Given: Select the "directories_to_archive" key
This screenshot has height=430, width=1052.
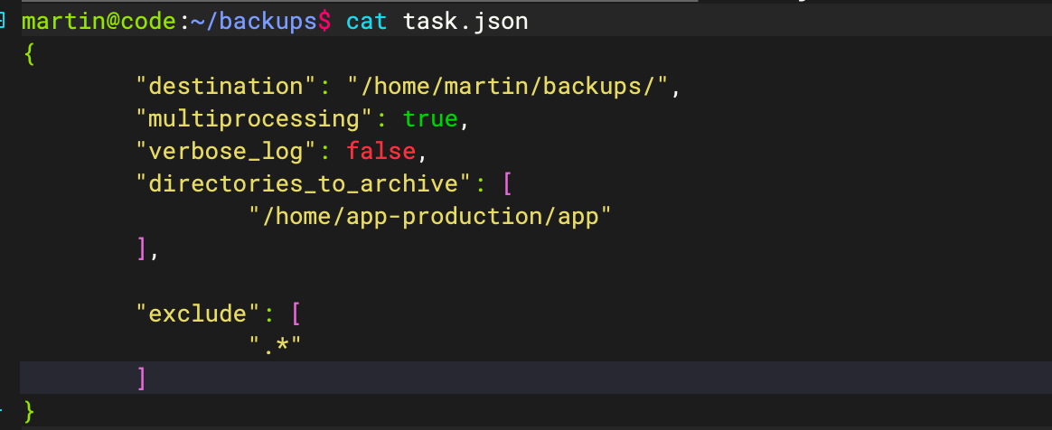Looking at the screenshot, I should [x=303, y=183].
